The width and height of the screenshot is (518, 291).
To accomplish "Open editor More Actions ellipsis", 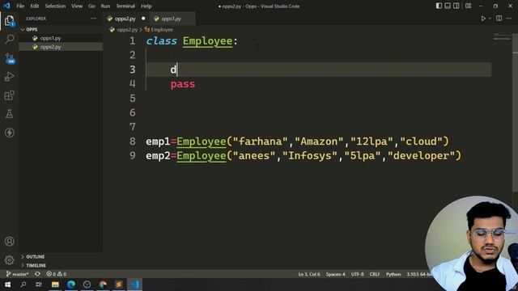I will (509, 19).
